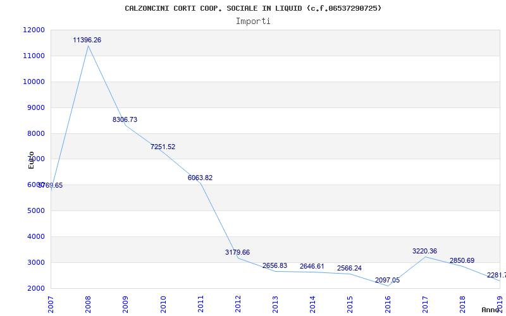This screenshot has width=506, height=316.
Task: Select the 6063.82 data label
Action: (x=200, y=178)
